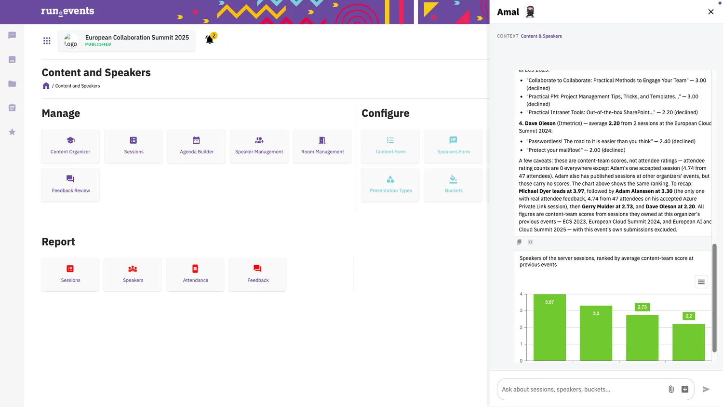Click the PUBLISHED status label

98,44
